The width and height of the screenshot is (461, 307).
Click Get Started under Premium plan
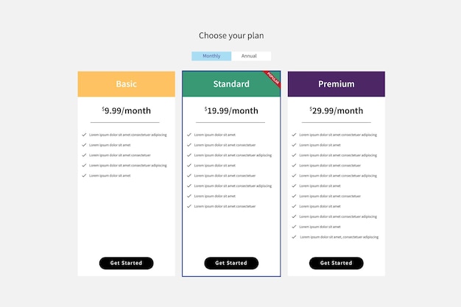click(336, 263)
